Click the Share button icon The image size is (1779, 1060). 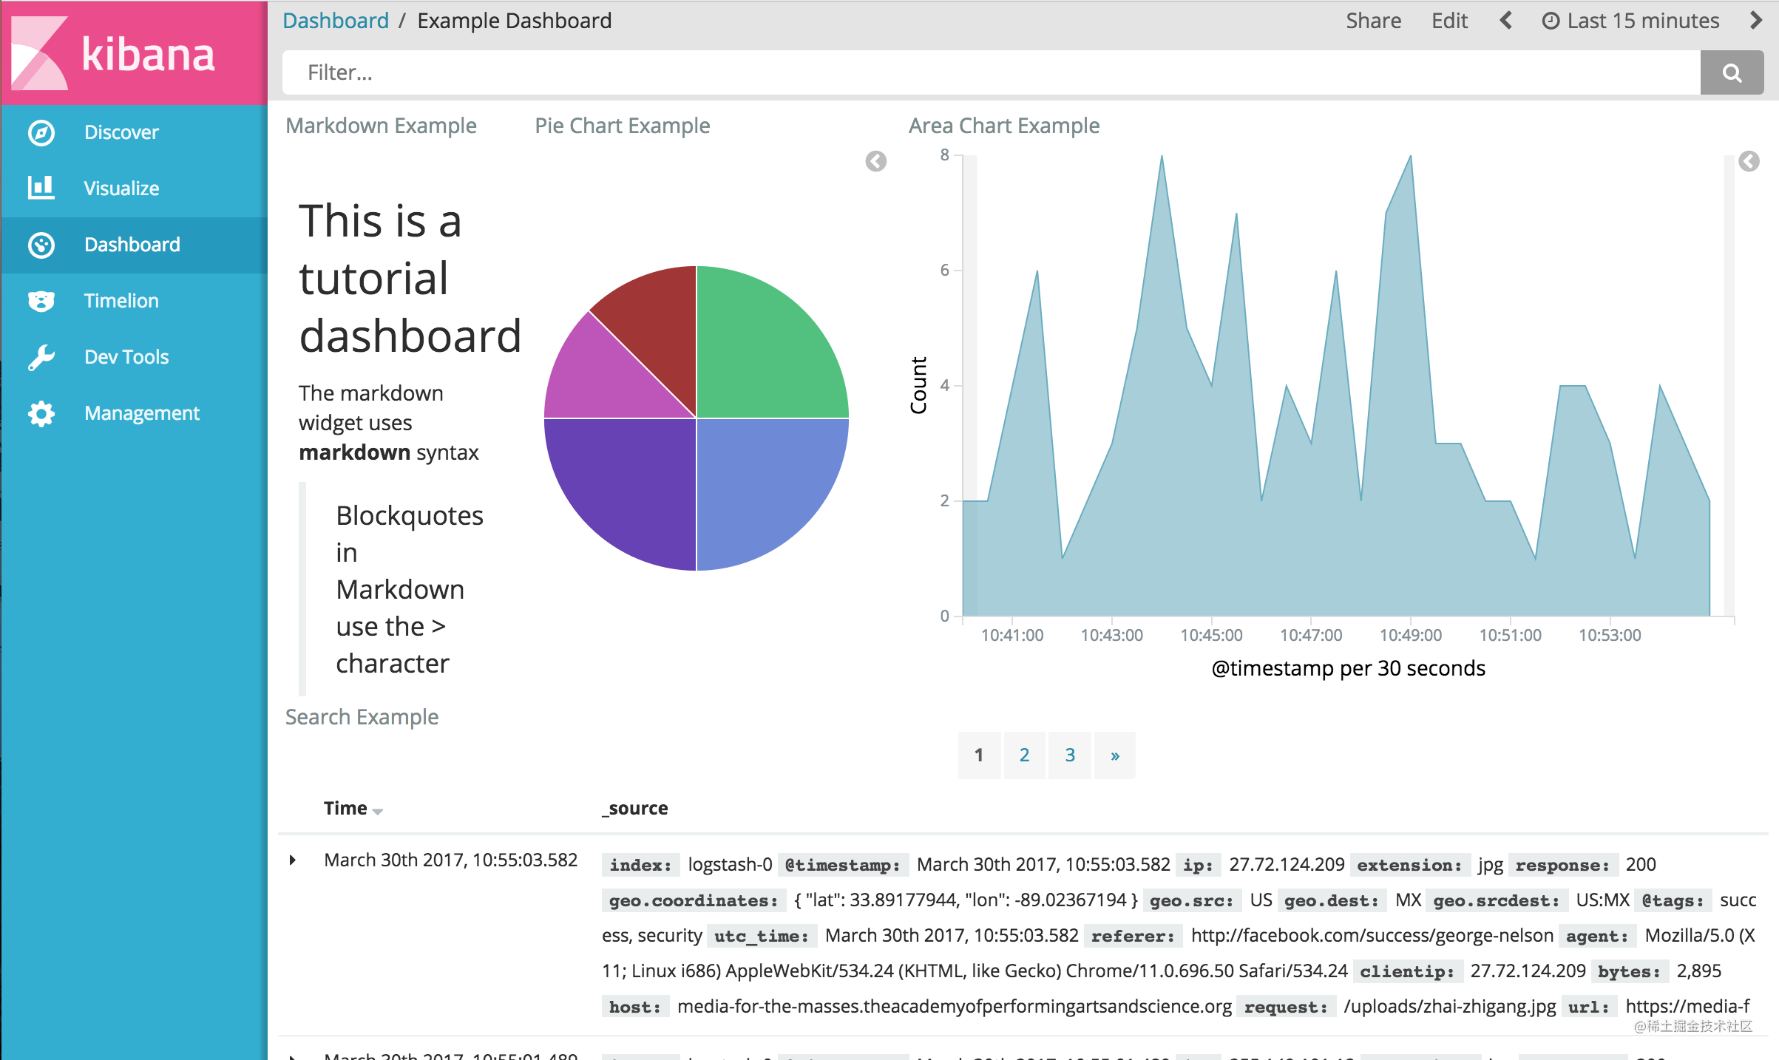point(1375,20)
